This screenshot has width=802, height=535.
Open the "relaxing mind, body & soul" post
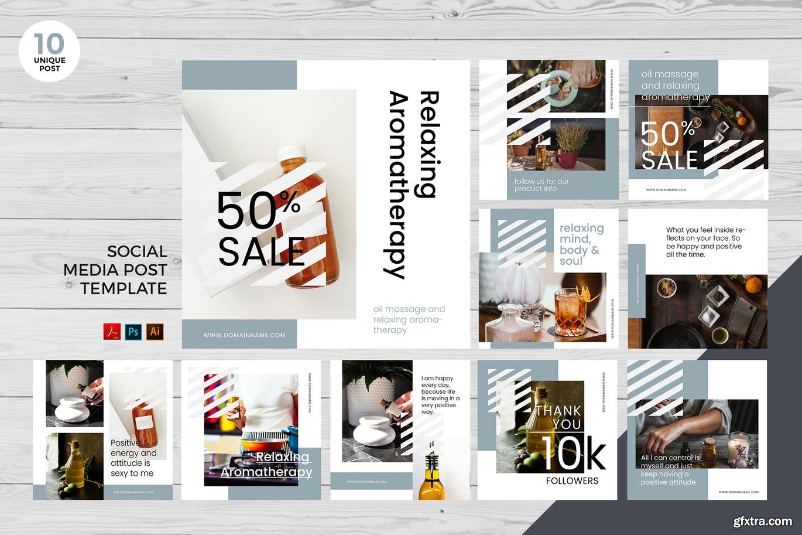click(549, 278)
